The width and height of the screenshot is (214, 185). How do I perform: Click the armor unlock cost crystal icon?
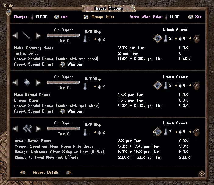[x=180, y=132]
